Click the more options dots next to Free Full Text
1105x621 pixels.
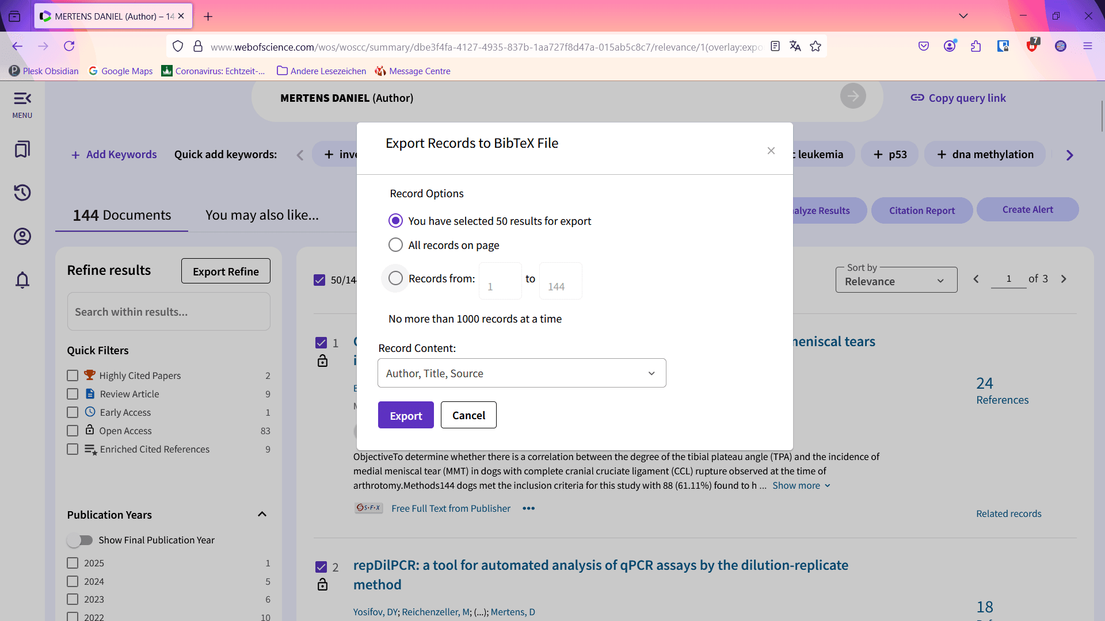[x=529, y=508]
